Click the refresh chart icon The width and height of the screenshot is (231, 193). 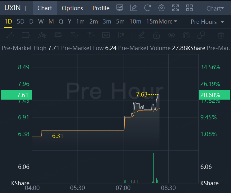148,8
